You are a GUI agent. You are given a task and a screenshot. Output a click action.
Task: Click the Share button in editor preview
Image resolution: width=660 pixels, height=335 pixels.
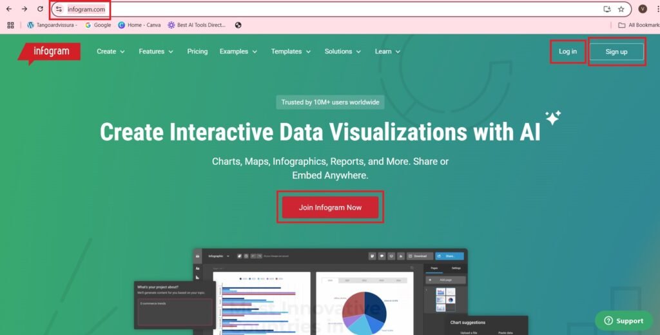pos(449,256)
